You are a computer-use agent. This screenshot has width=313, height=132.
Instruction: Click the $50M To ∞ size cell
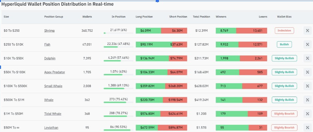click(11, 127)
